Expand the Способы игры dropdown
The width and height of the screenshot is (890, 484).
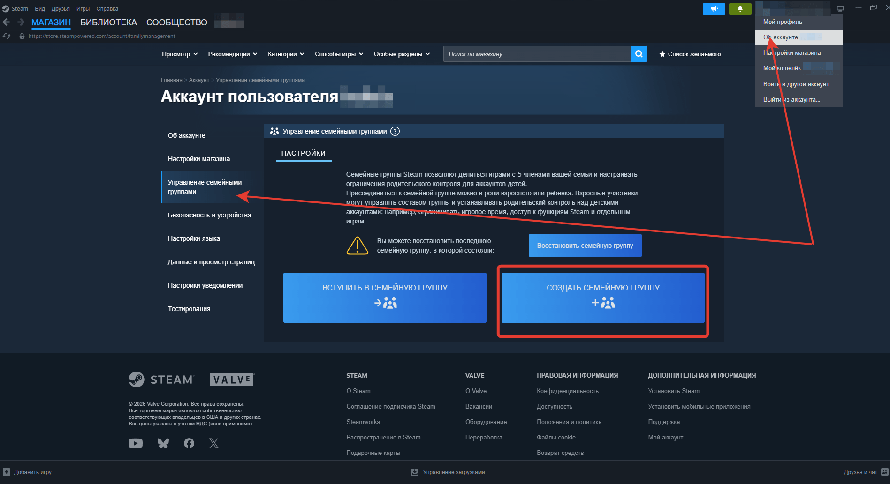point(339,54)
